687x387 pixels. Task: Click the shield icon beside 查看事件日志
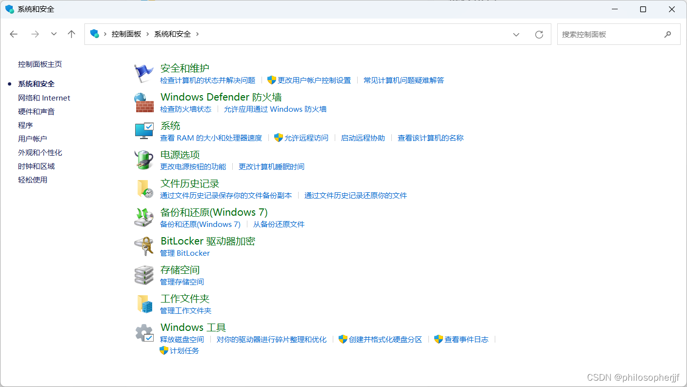pos(439,339)
